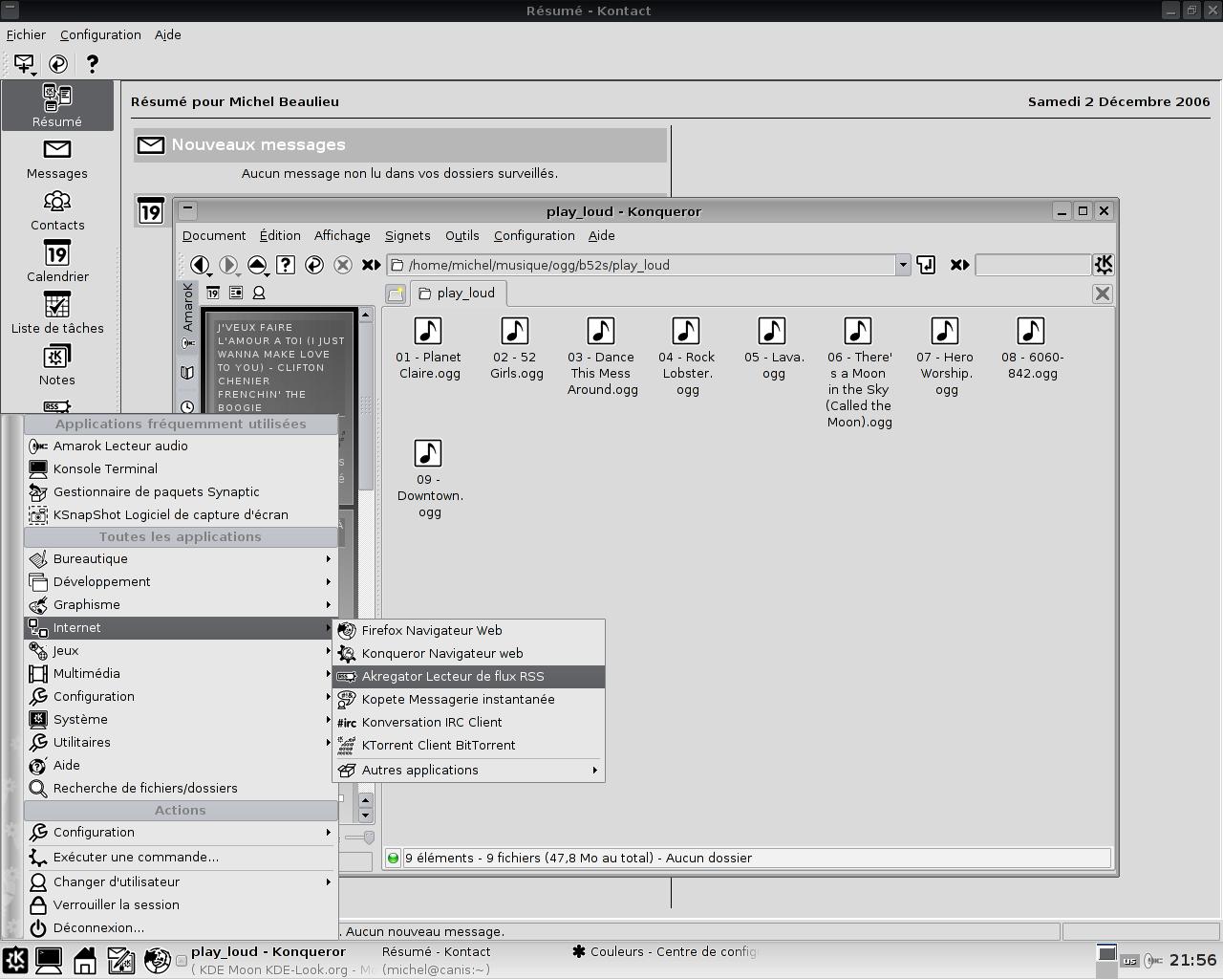1223x979 pixels.
Task: Open Résumé view in Kontact sidebar
Action: coord(57,105)
